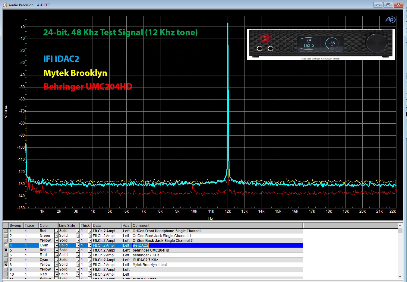
Task: Click the 24-bit, 48 Khz Test Signal title
Action: pyautogui.click(x=120, y=32)
